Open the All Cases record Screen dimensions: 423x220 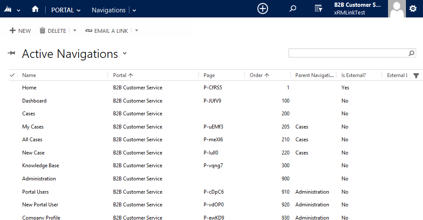point(32,139)
